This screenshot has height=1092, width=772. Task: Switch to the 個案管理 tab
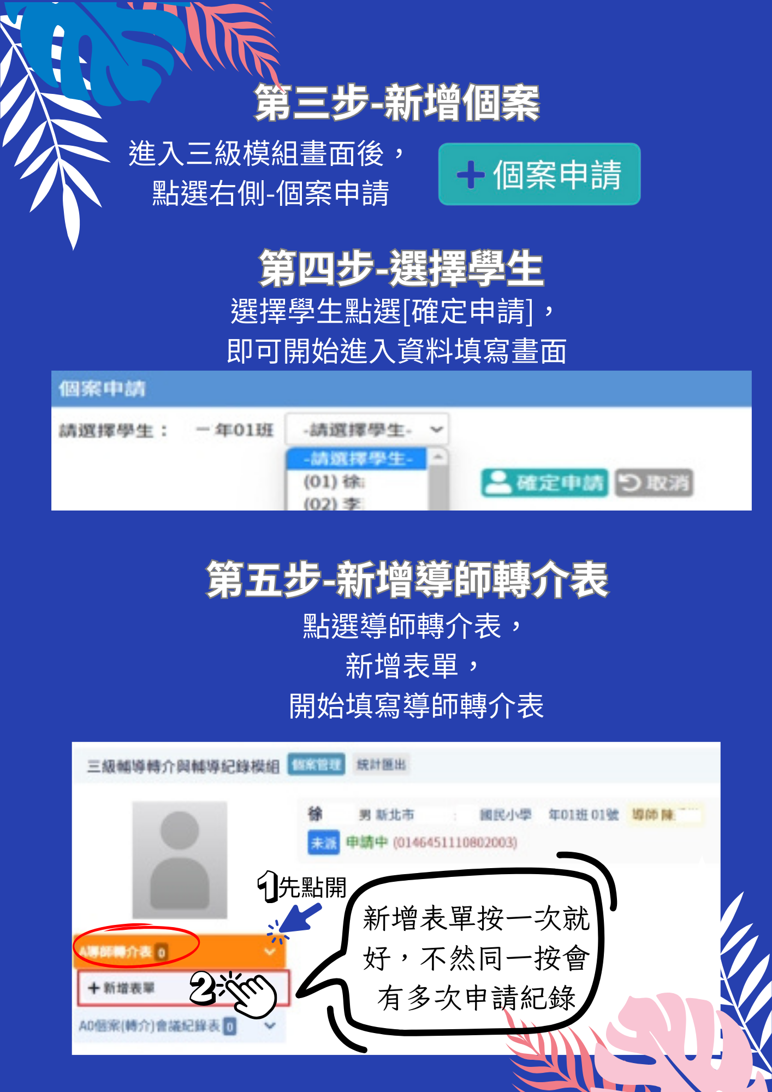[x=317, y=764]
